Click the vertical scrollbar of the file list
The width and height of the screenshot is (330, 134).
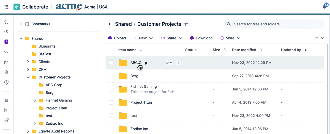click(x=327, y=89)
